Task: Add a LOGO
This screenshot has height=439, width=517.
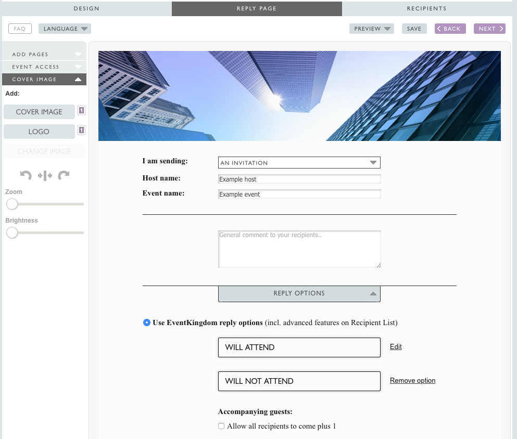Action: pos(39,132)
